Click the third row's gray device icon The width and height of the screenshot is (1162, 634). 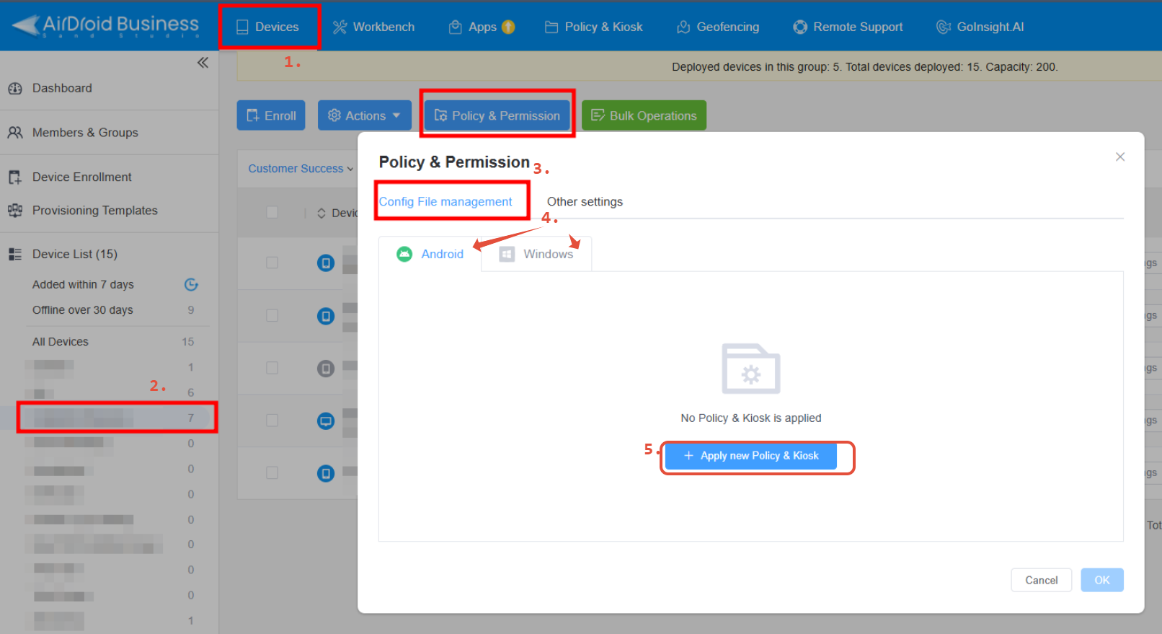tap(326, 369)
